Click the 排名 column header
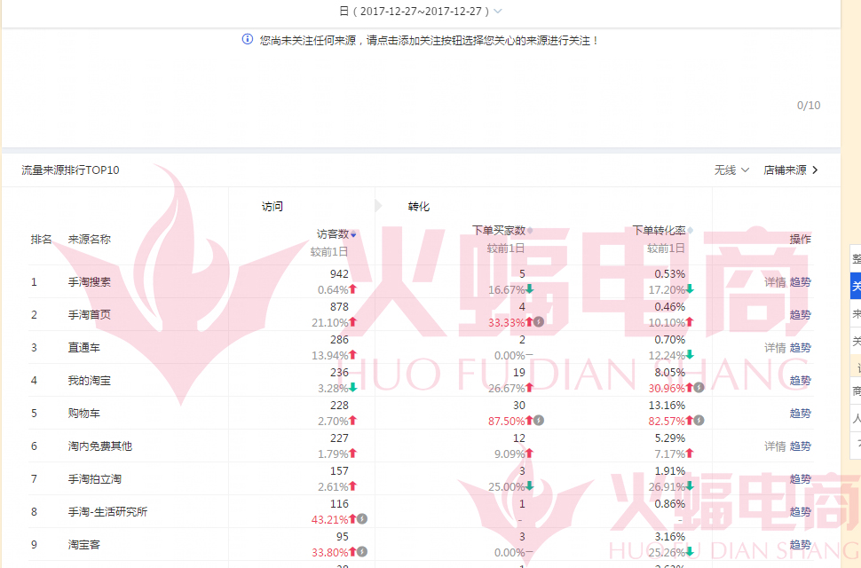 tap(41, 240)
